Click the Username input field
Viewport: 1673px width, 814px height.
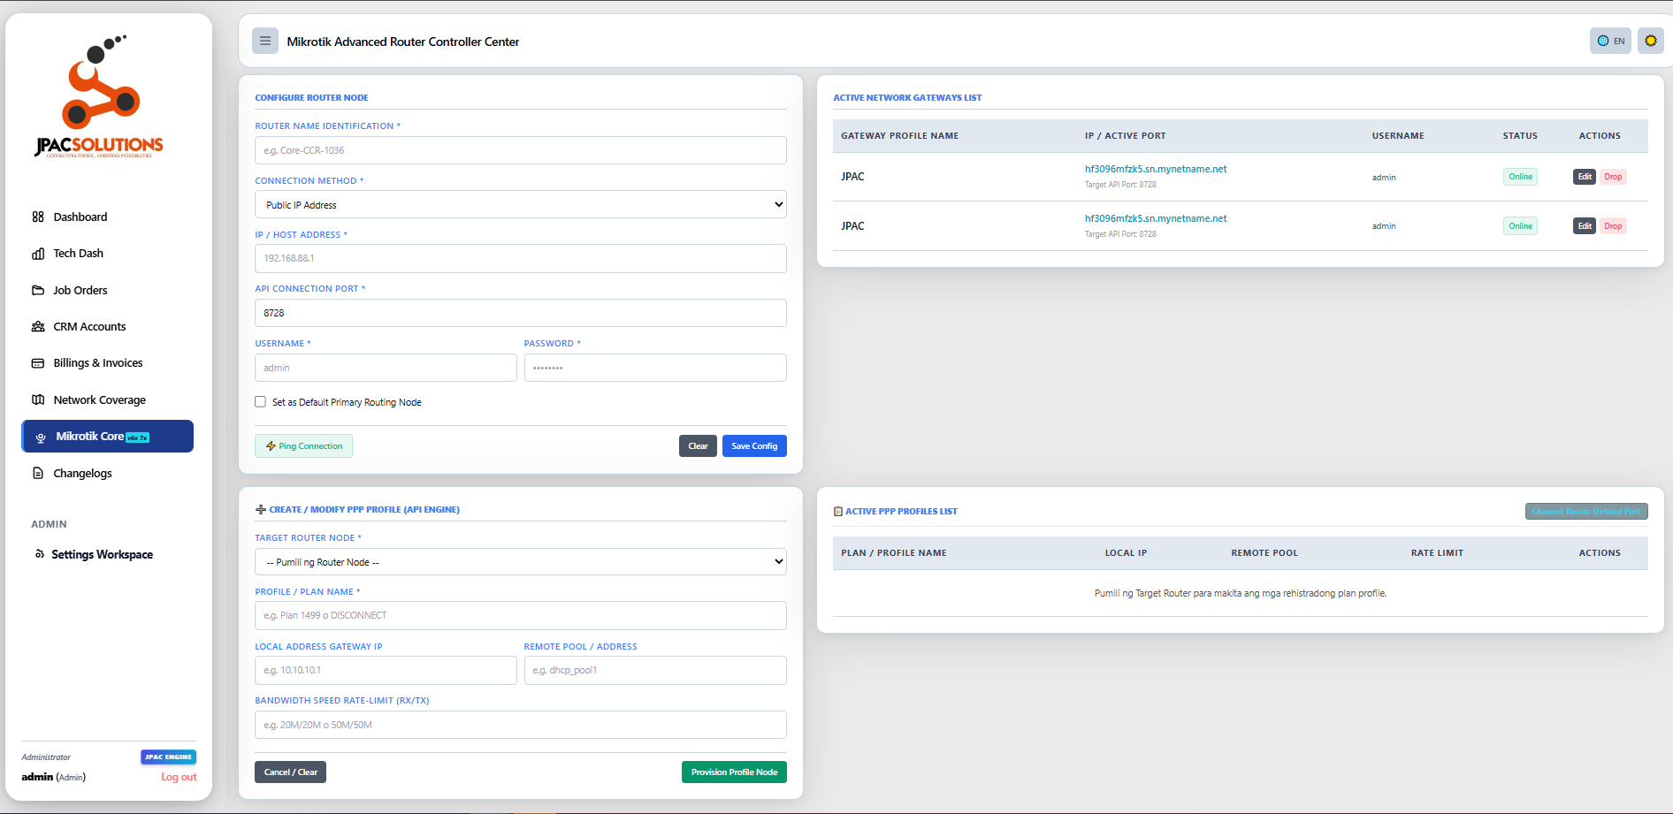(x=386, y=368)
